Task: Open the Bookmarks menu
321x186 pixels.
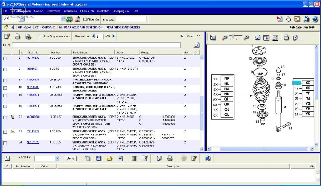Action: click(x=53, y=11)
